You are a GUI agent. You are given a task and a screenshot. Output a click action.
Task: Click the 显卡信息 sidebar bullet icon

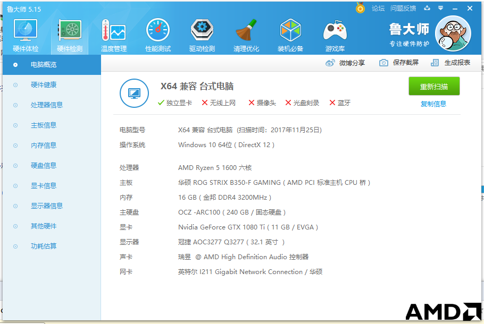click(x=15, y=186)
